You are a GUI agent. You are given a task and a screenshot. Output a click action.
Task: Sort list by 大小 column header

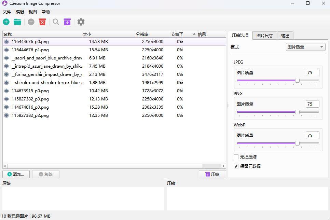point(109,34)
